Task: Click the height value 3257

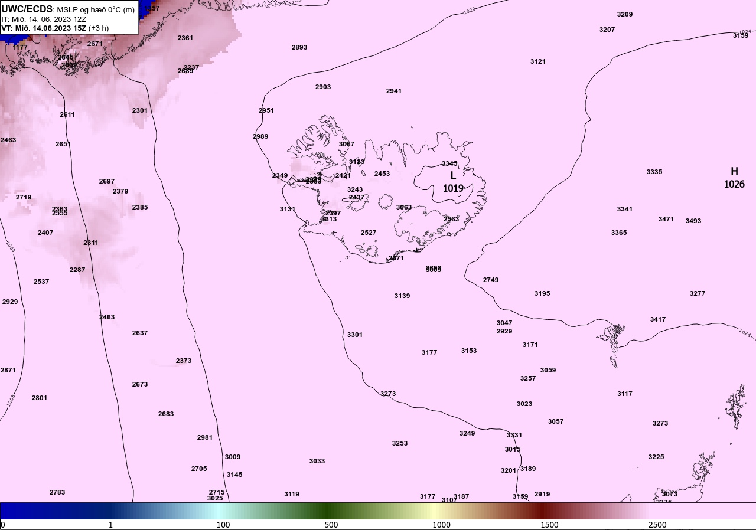Action: [528, 378]
